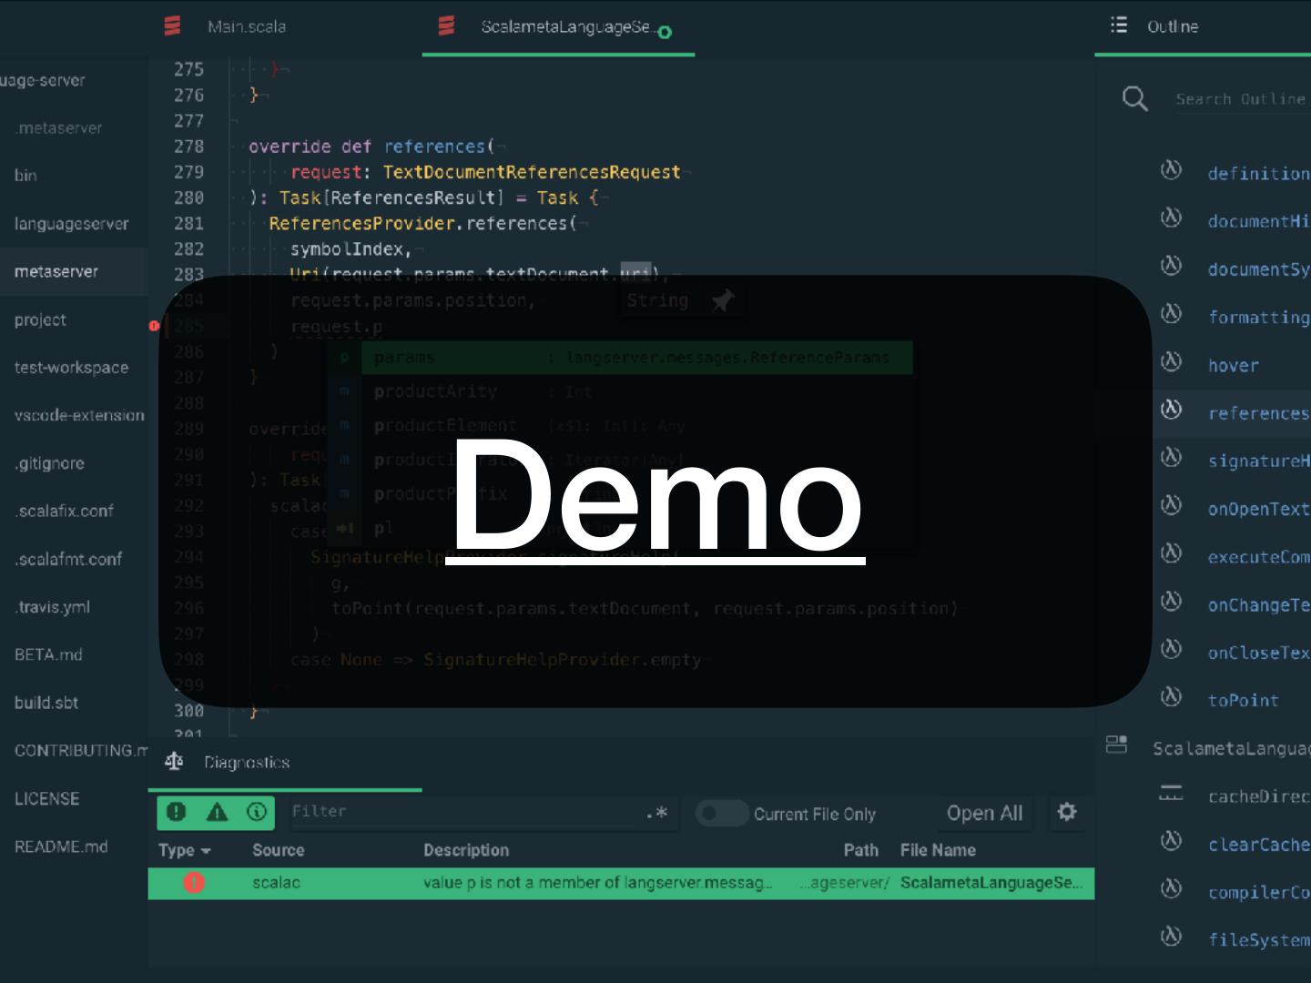1311x983 pixels.
Task: Expand the metaserver folder in tree
Action: click(x=56, y=271)
